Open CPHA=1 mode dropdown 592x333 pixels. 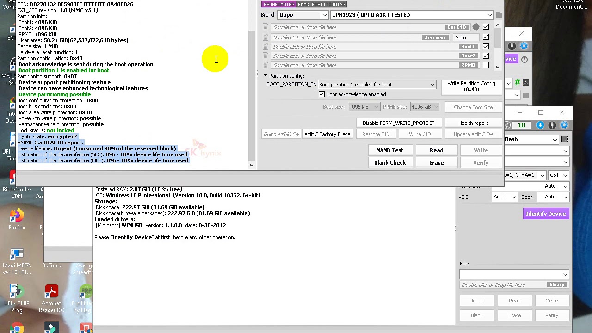point(525,175)
